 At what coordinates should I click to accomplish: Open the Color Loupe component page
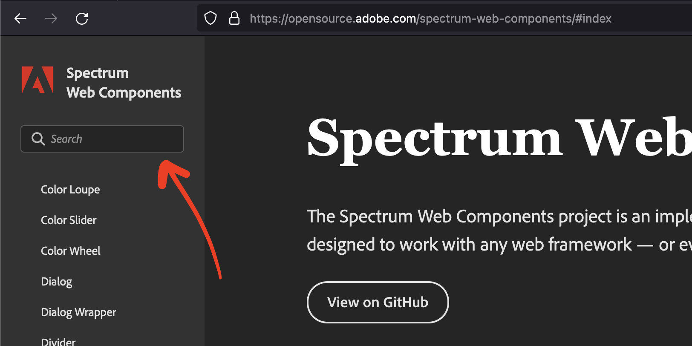point(70,190)
